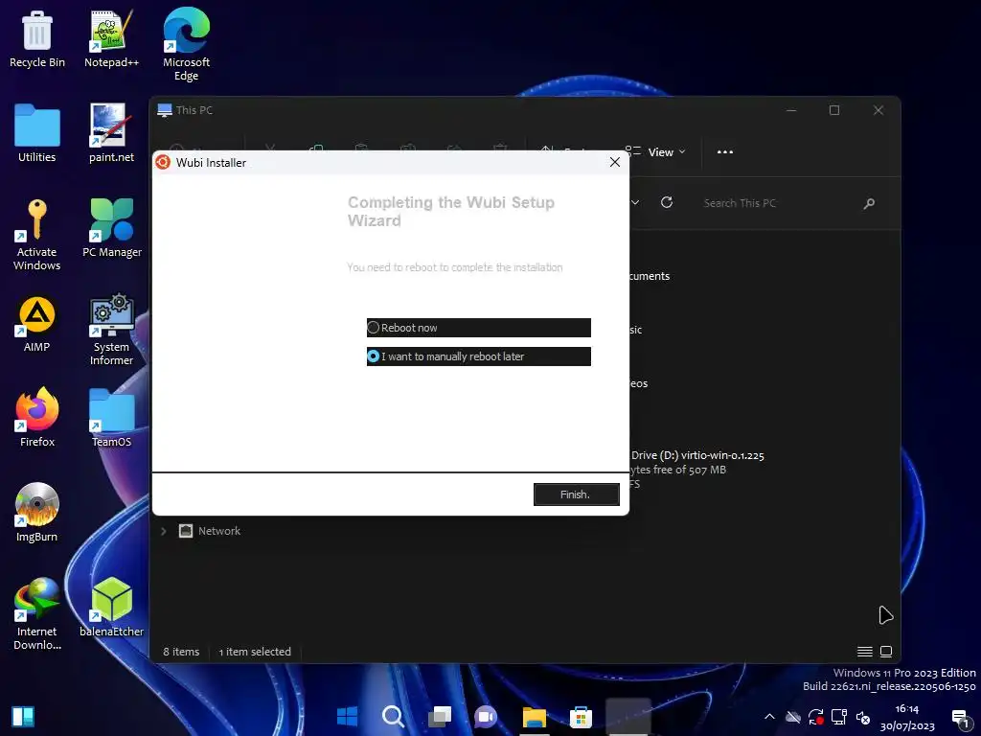Refresh the This PC window

click(x=667, y=202)
